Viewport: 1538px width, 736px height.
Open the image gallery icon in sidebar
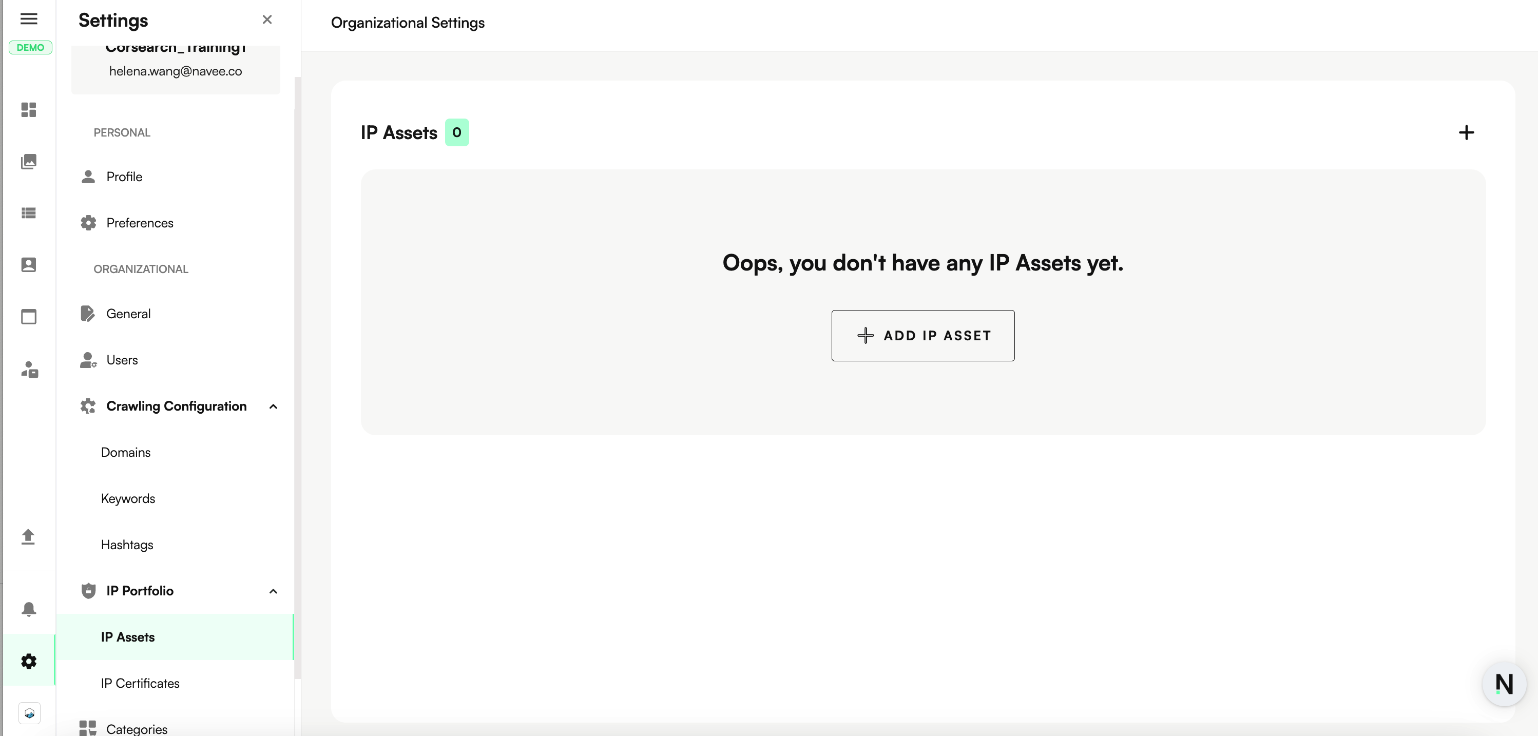point(29,161)
